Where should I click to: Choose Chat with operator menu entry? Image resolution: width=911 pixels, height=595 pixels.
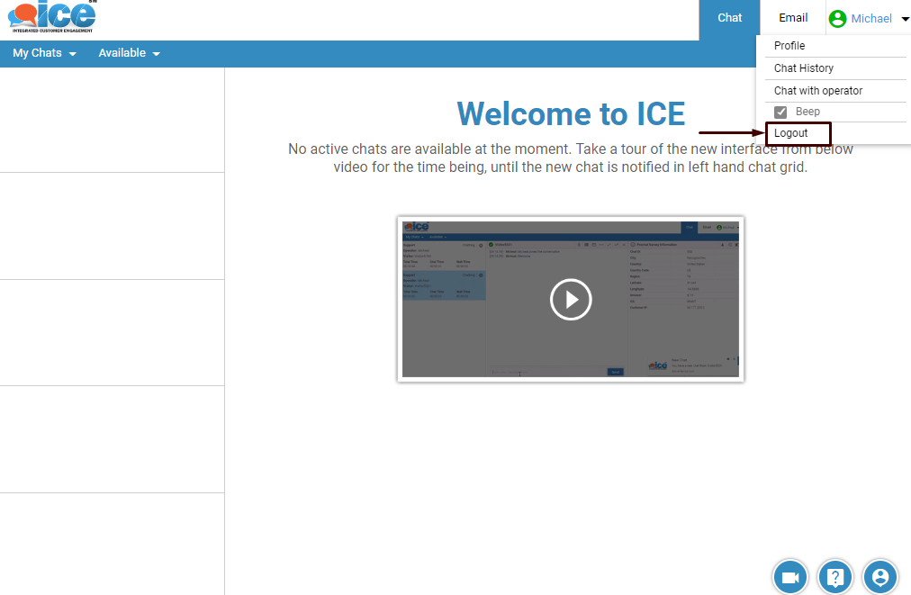(x=817, y=91)
